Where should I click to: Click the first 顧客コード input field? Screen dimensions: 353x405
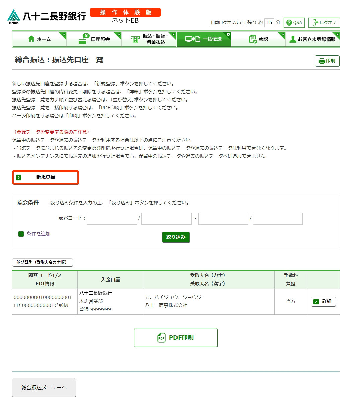112,218
